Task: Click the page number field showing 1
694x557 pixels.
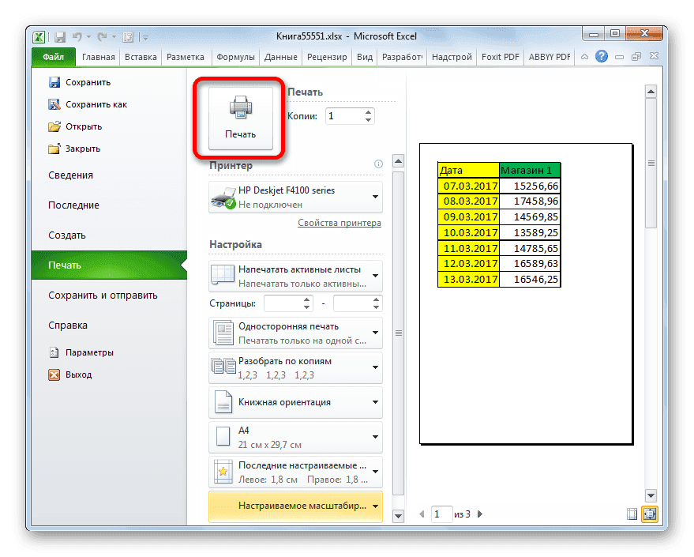Action: [x=442, y=514]
